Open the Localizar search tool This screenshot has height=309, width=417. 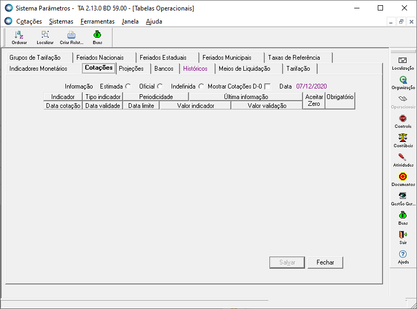[45, 37]
